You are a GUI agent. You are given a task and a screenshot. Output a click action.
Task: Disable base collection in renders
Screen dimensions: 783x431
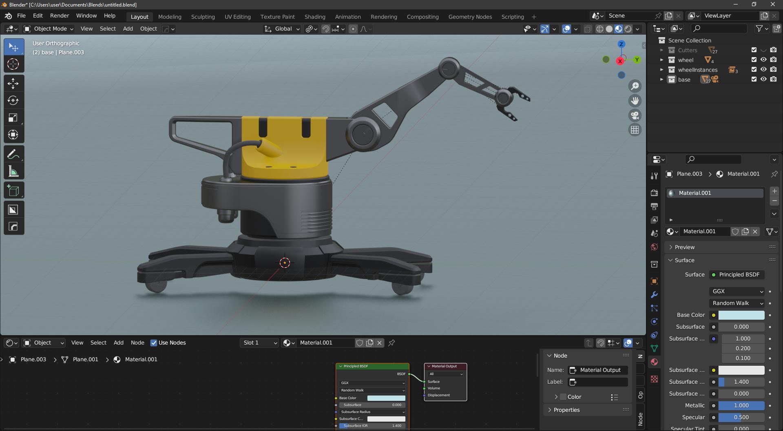pos(773,80)
